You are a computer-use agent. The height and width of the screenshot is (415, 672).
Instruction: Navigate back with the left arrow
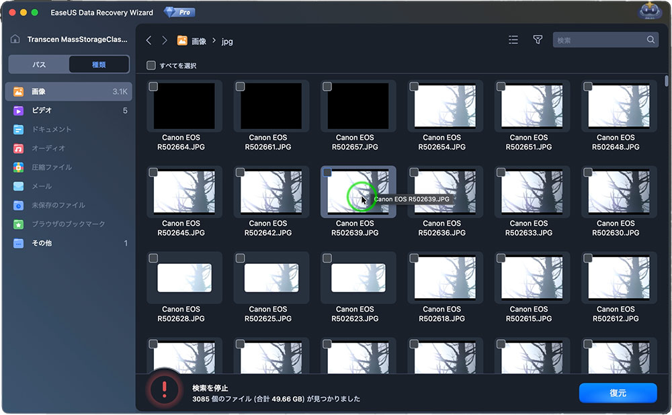point(149,41)
